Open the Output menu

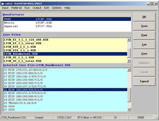(x=37, y=8)
